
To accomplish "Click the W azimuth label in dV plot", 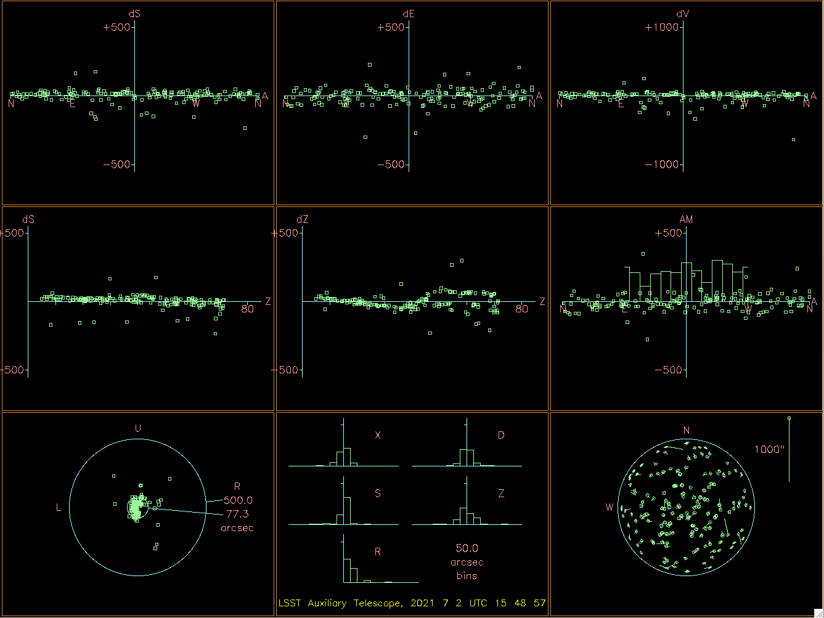I will point(744,104).
